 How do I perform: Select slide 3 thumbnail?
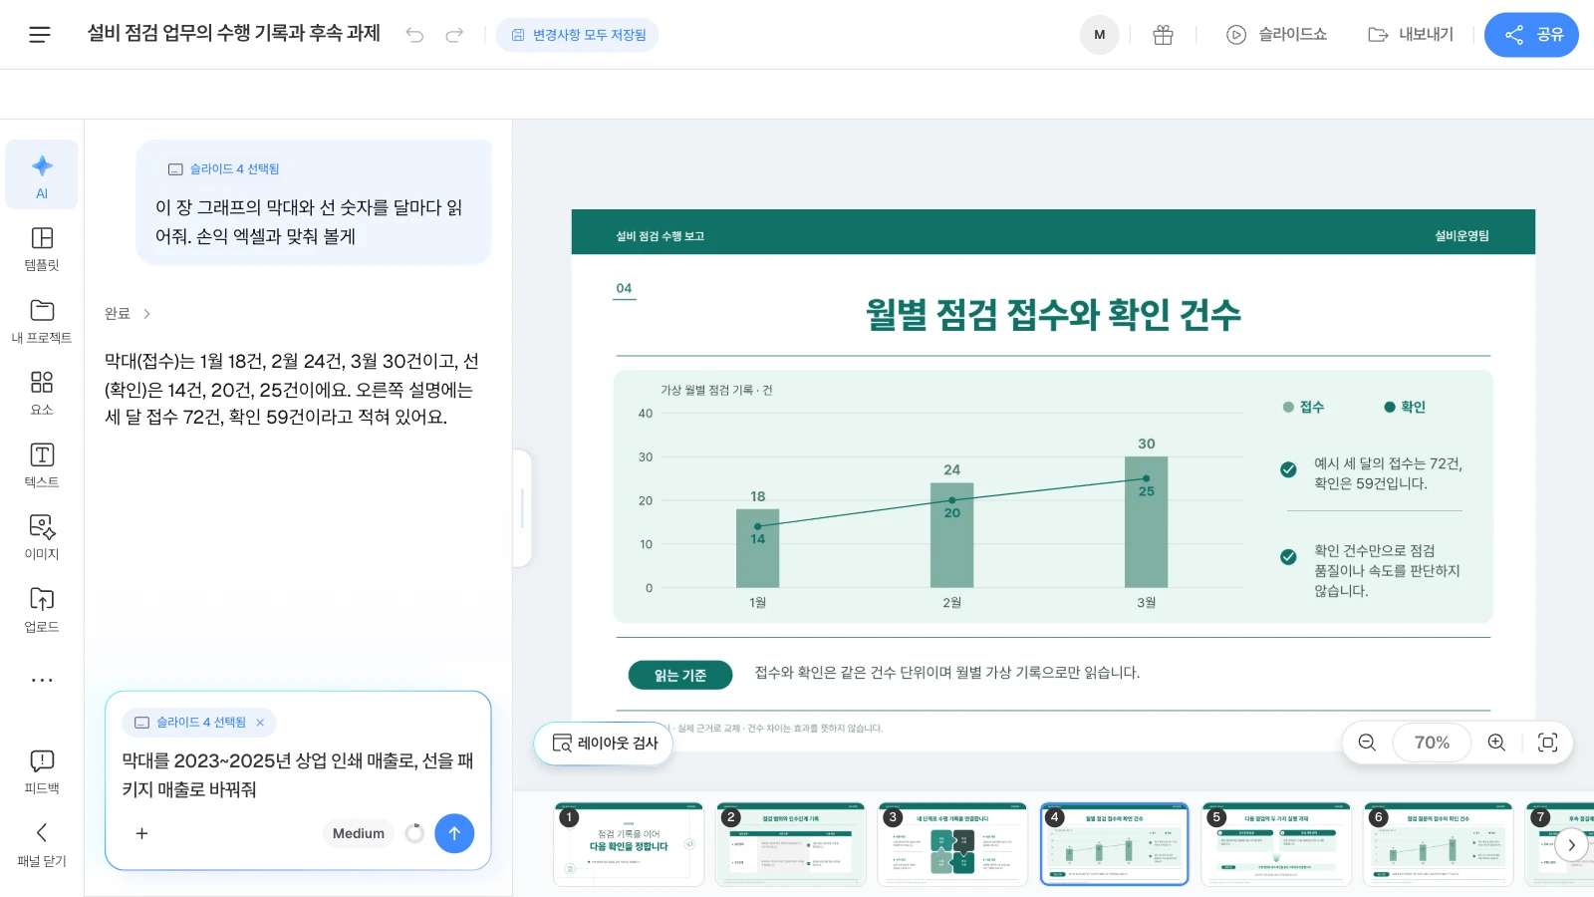point(952,844)
